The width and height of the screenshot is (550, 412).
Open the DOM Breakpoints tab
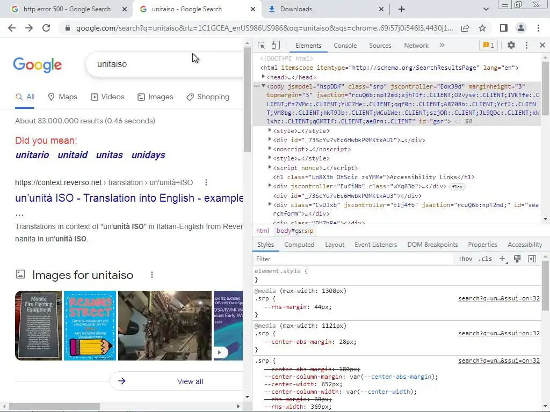point(432,245)
